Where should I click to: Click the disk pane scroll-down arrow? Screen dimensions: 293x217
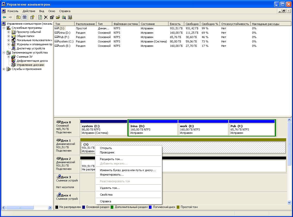(x=289, y=203)
